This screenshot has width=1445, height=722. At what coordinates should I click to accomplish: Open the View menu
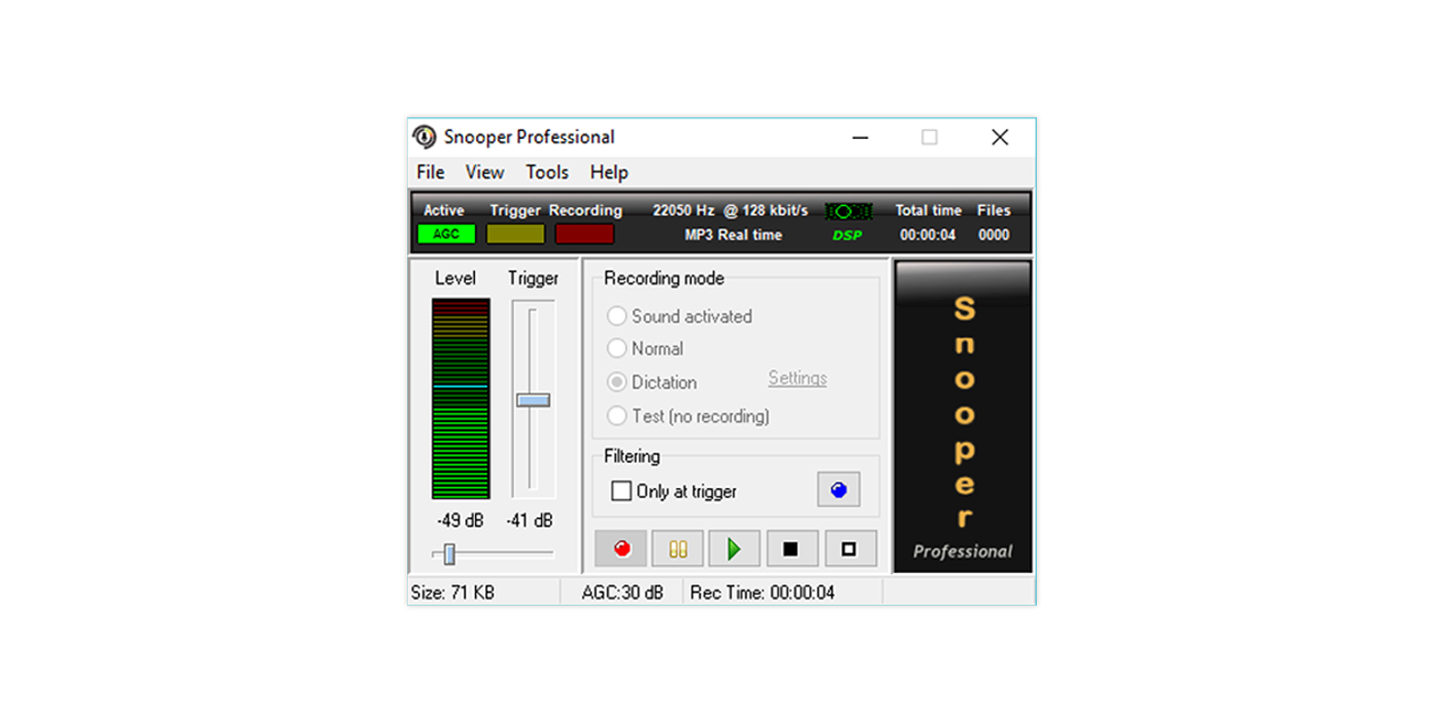(484, 172)
